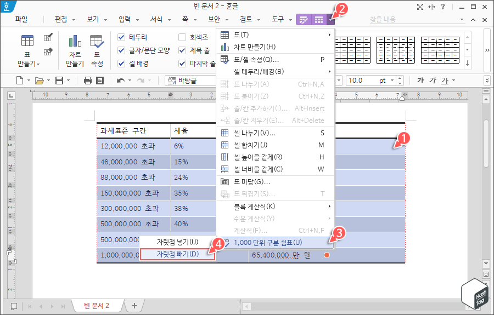The width and height of the screenshot is (494, 315).
Task: Click the full screen expand icon
Action: (x=420, y=7)
